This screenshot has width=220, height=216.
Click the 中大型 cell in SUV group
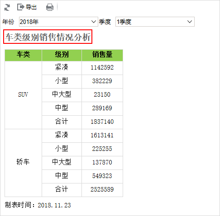(x=62, y=94)
